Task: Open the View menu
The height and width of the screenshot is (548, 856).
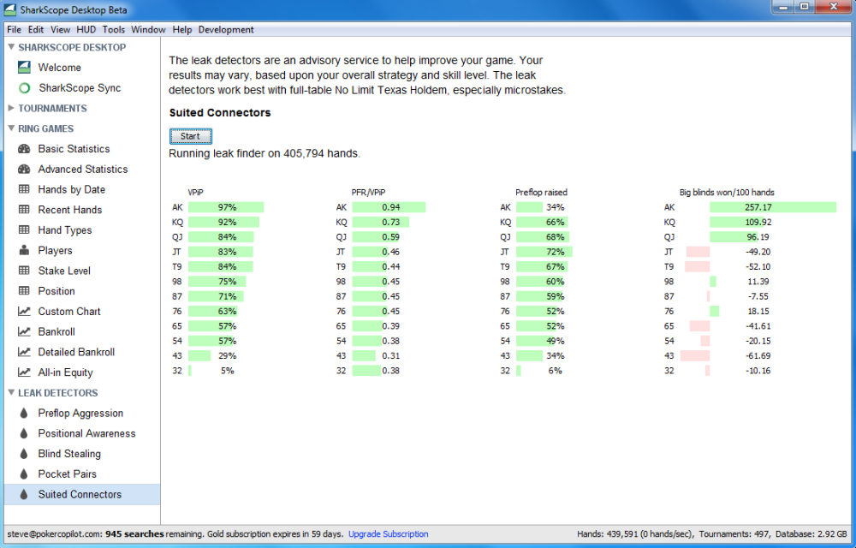Action: pos(60,29)
